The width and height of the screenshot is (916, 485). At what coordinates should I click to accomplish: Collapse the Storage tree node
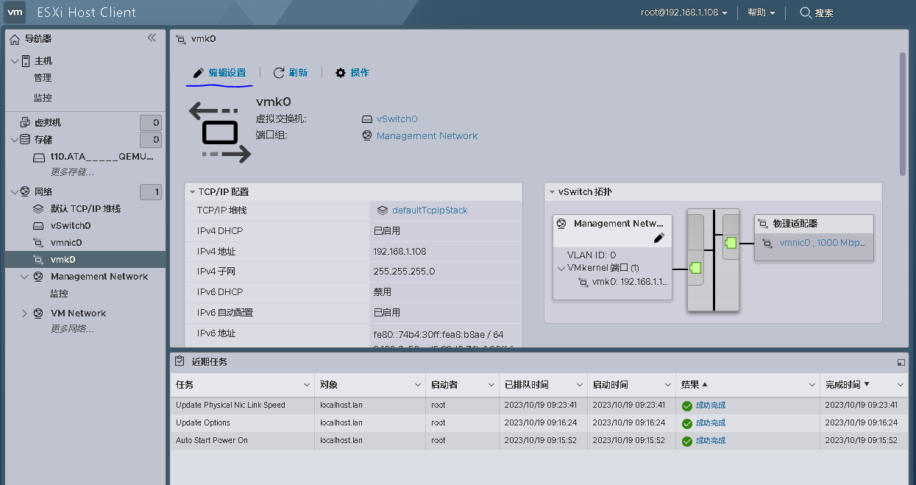[x=15, y=139]
